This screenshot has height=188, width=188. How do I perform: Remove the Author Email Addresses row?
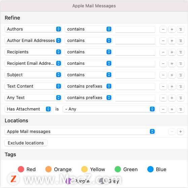(163, 41)
